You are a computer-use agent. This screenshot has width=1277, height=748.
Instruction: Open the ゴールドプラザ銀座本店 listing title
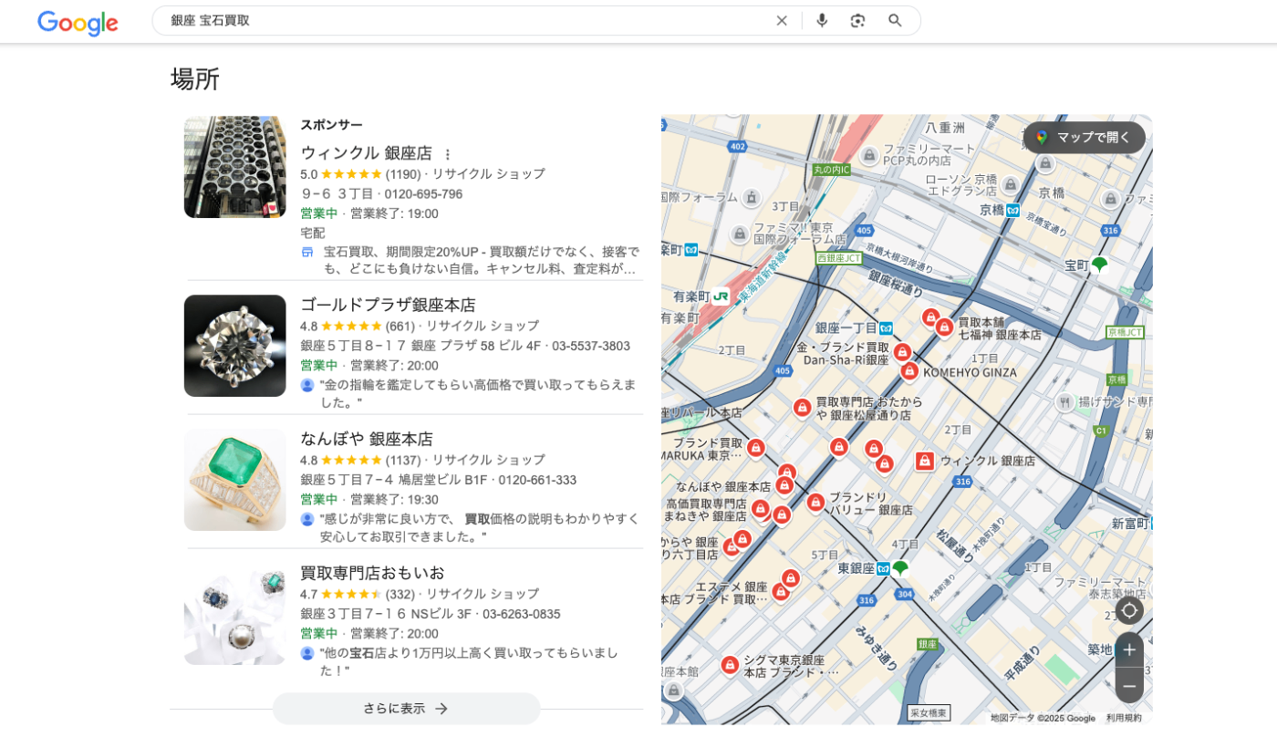pos(388,305)
